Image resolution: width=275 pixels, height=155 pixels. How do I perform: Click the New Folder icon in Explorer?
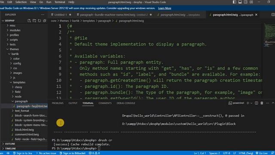[x=34, y=21]
